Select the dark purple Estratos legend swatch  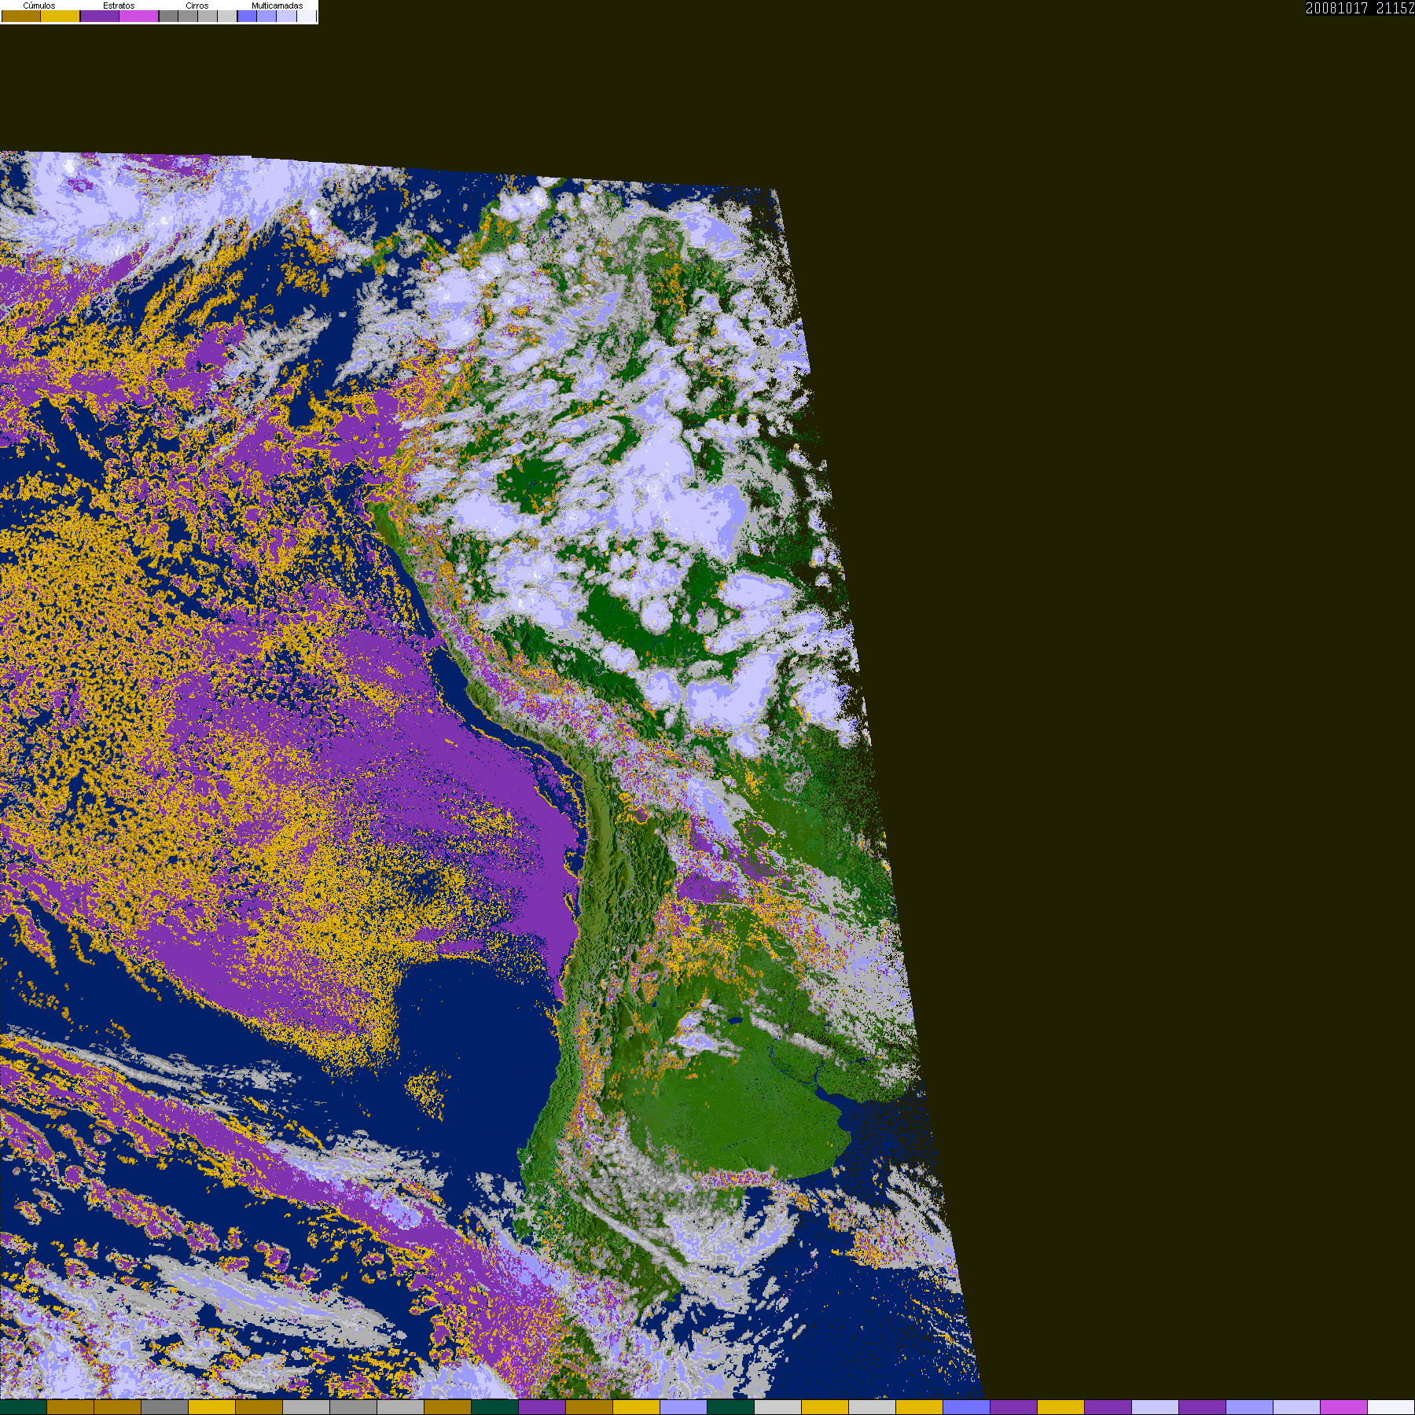[100, 16]
